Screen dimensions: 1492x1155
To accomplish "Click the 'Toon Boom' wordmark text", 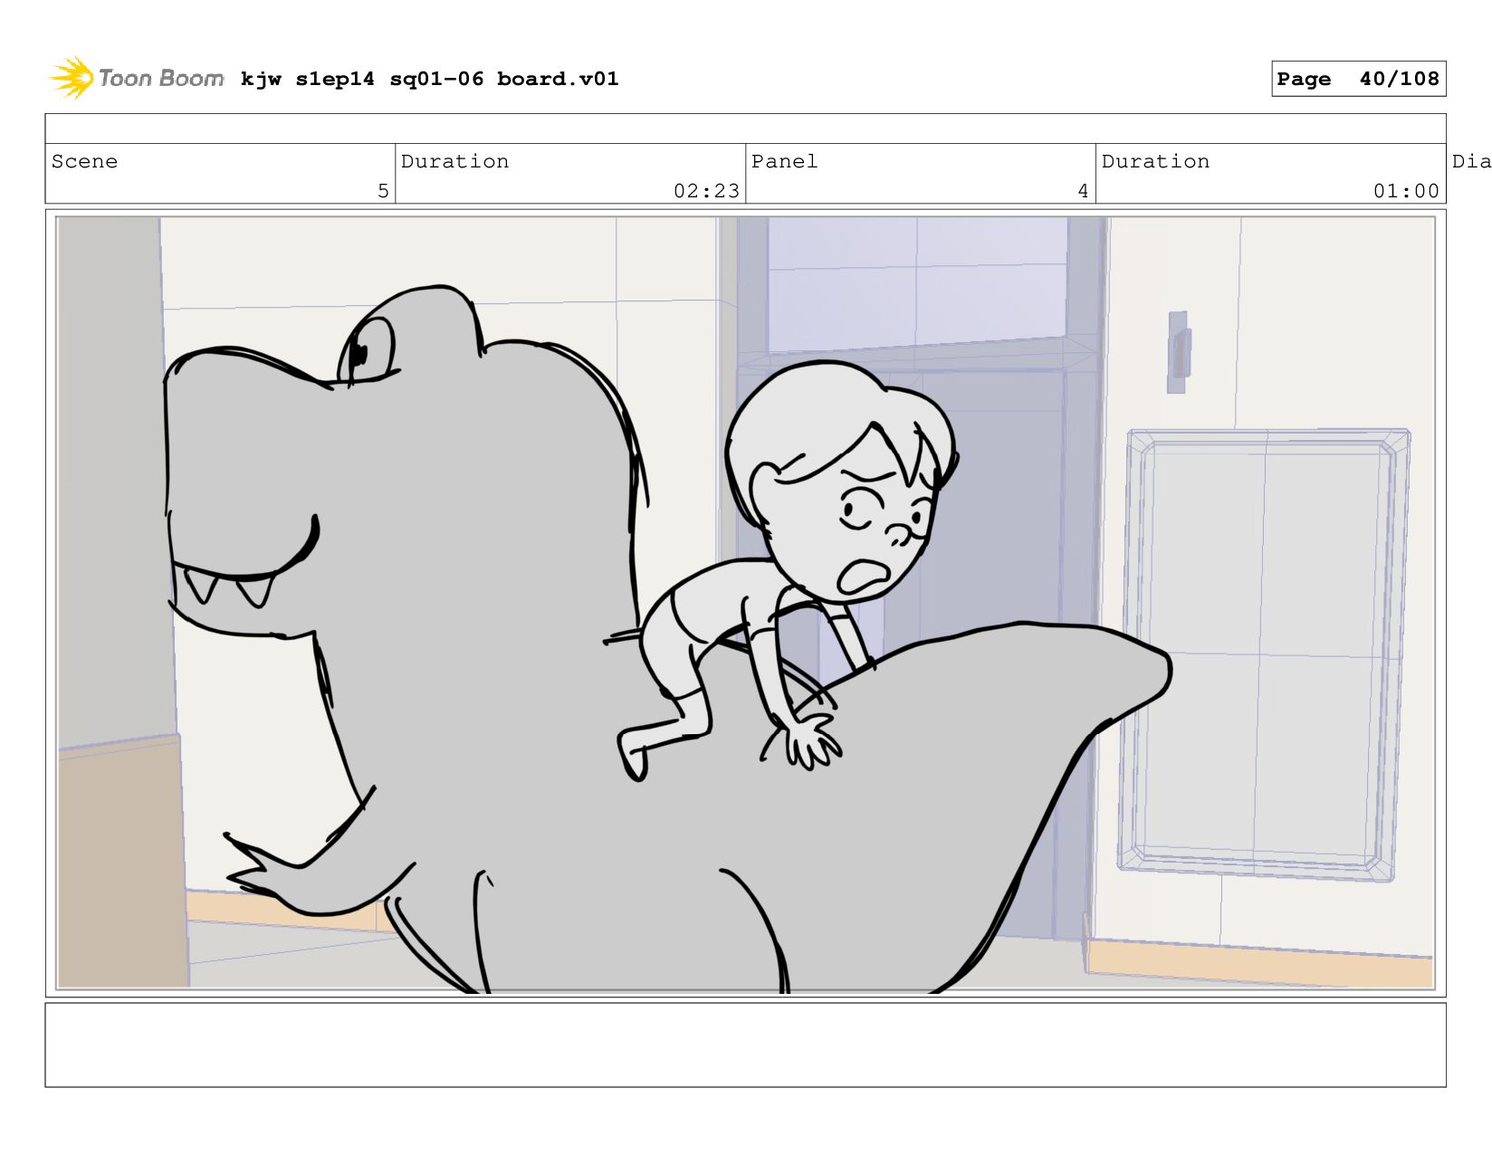I will [x=161, y=78].
